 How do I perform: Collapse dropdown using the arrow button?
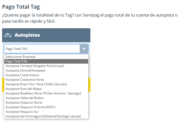pos(84,49)
